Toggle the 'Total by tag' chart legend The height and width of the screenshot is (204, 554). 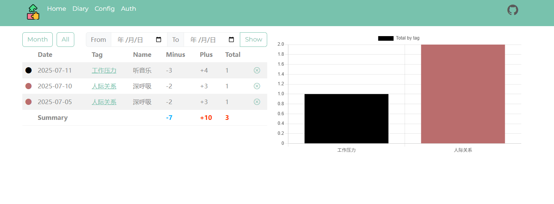click(398, 38)
